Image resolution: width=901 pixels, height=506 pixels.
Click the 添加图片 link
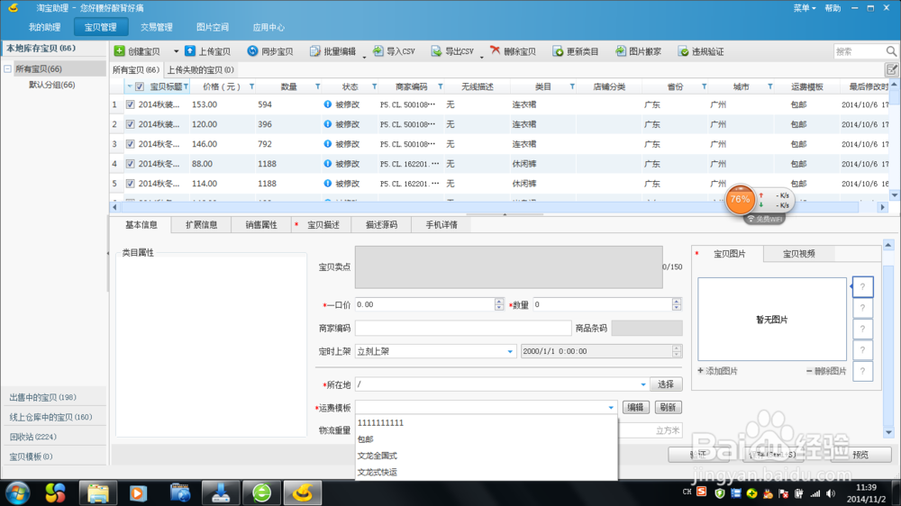tap(717, 371)
